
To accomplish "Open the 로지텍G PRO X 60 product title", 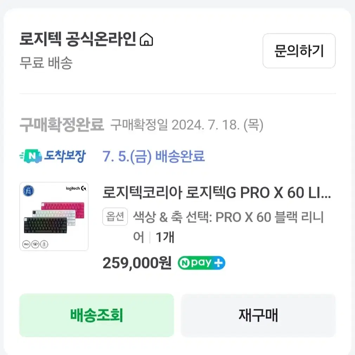I will tap(217, 193).
